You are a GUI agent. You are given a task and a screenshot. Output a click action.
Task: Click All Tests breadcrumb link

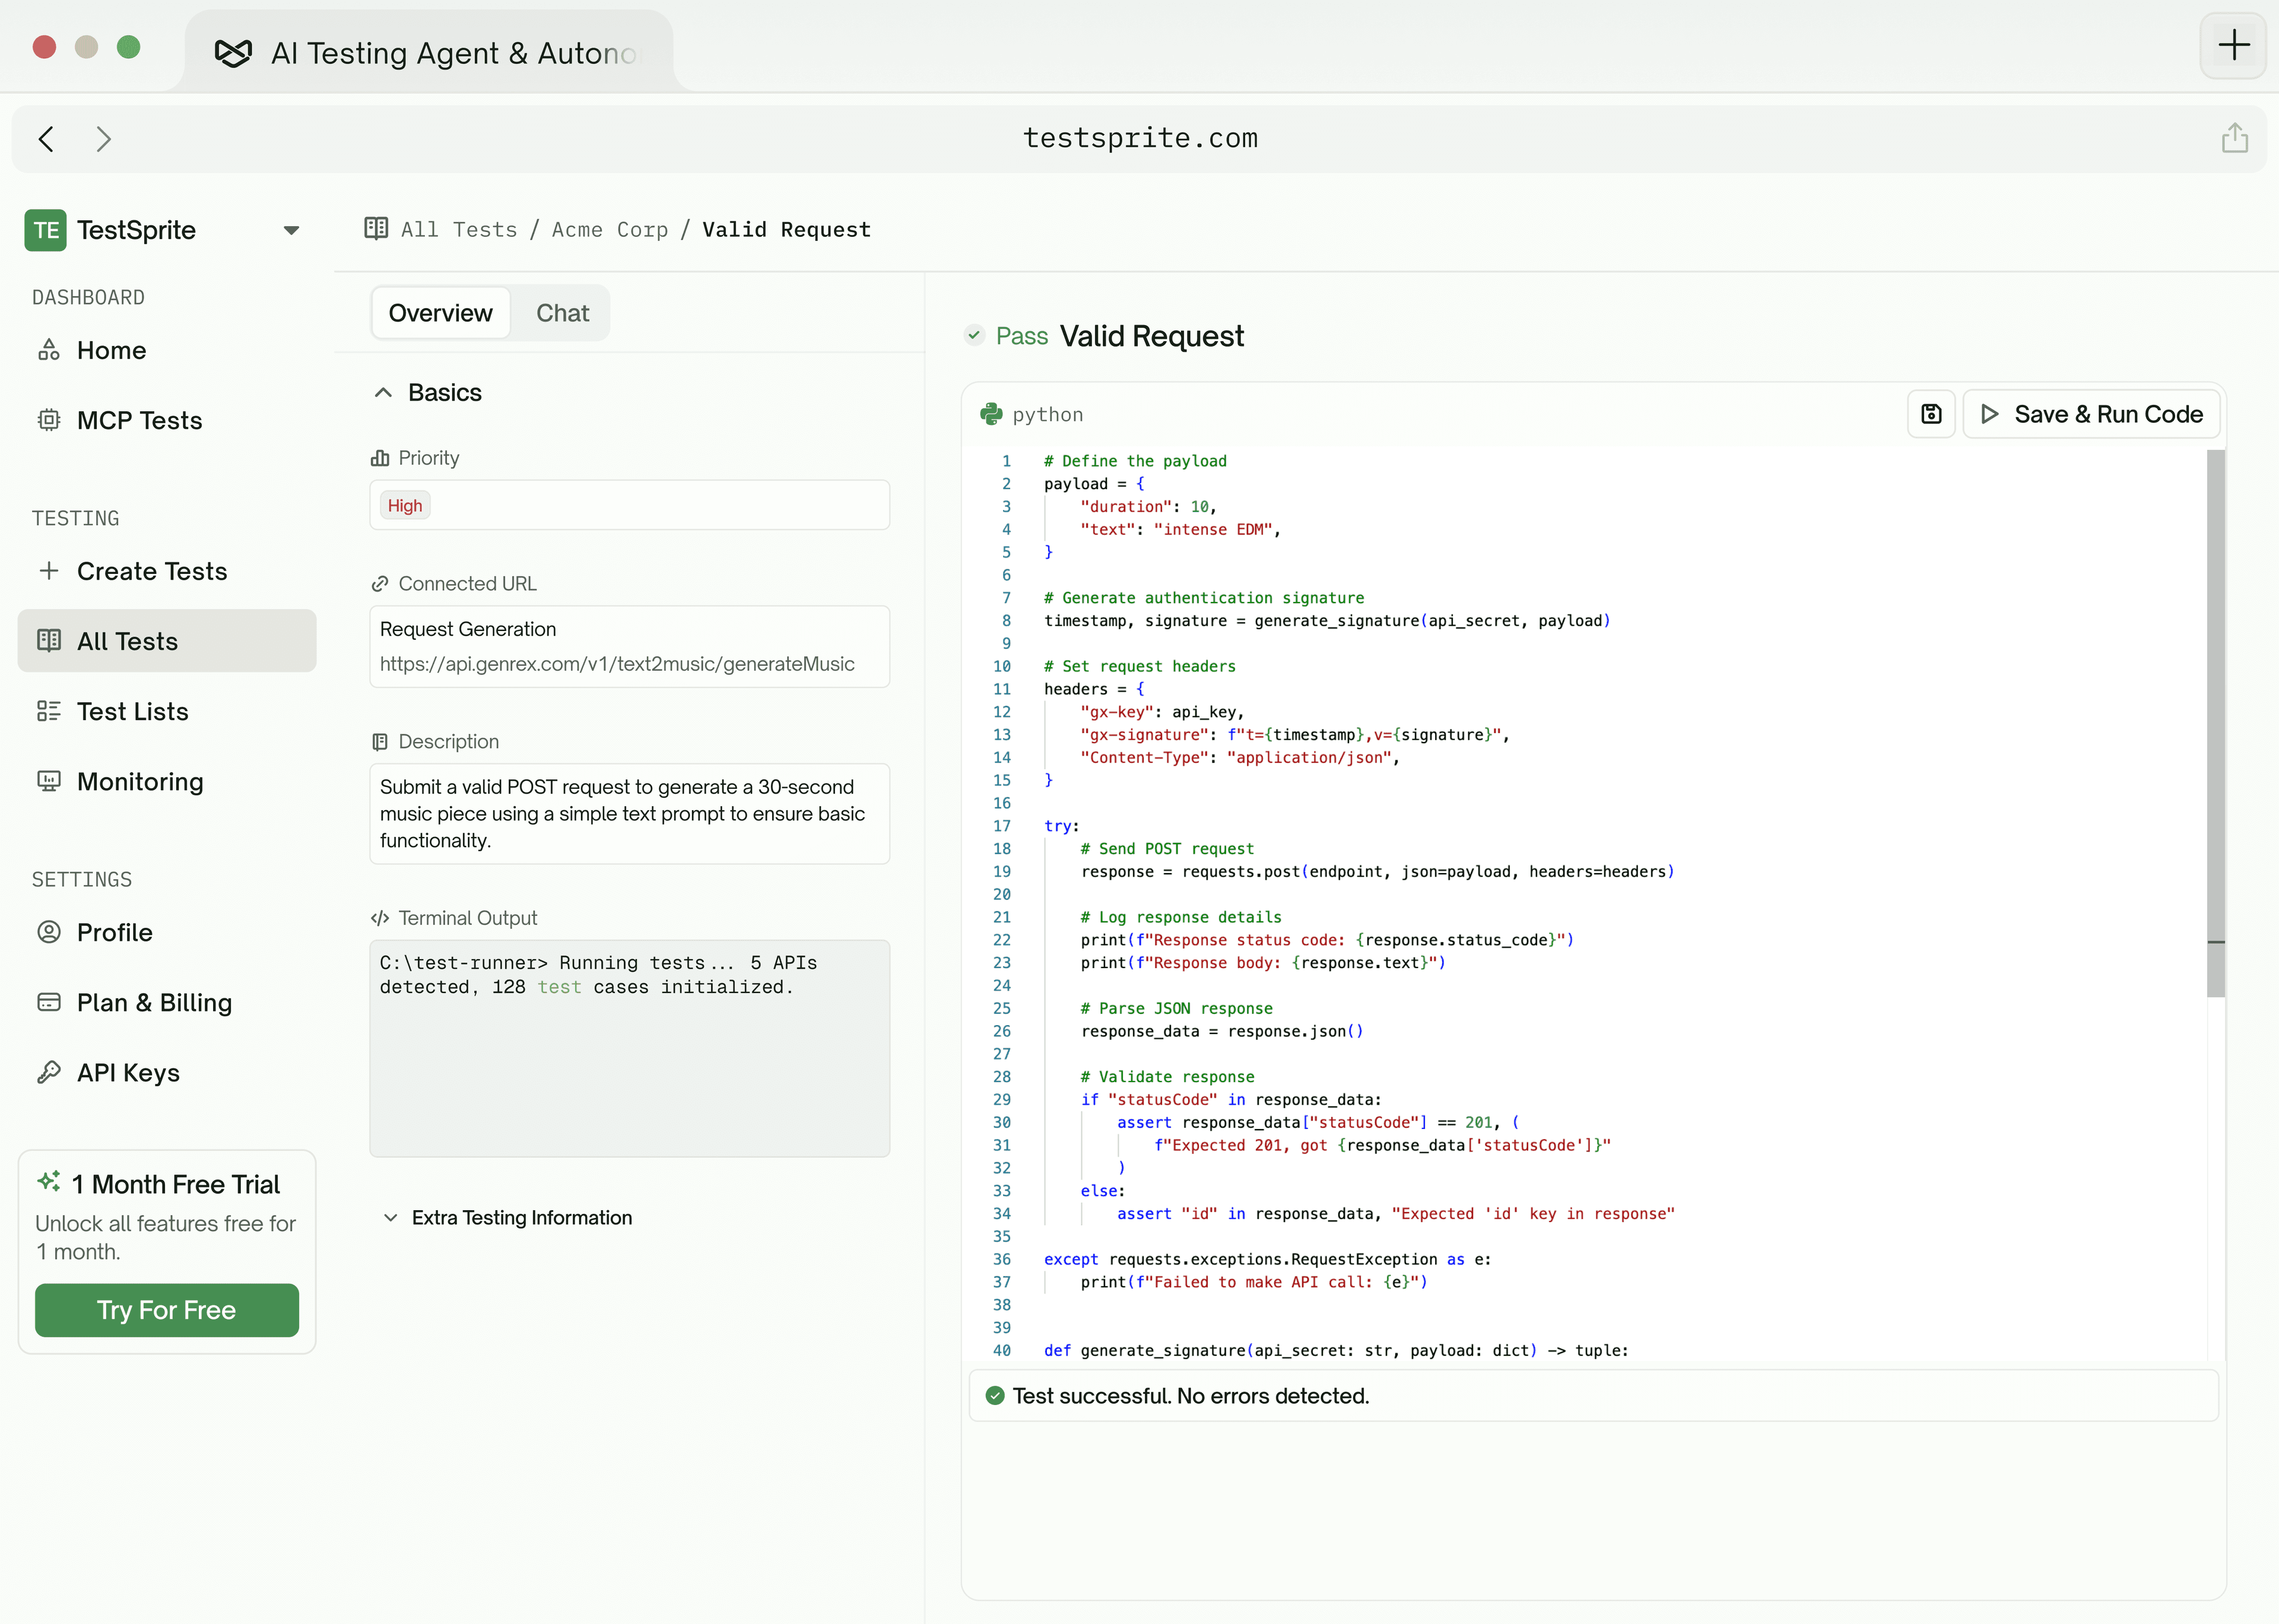click(459, 230)
